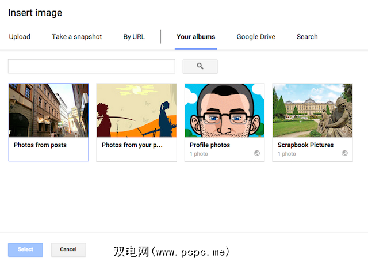Click the Photos from posts album title
This screenshot has height=265, width=368.
(40, 145)
